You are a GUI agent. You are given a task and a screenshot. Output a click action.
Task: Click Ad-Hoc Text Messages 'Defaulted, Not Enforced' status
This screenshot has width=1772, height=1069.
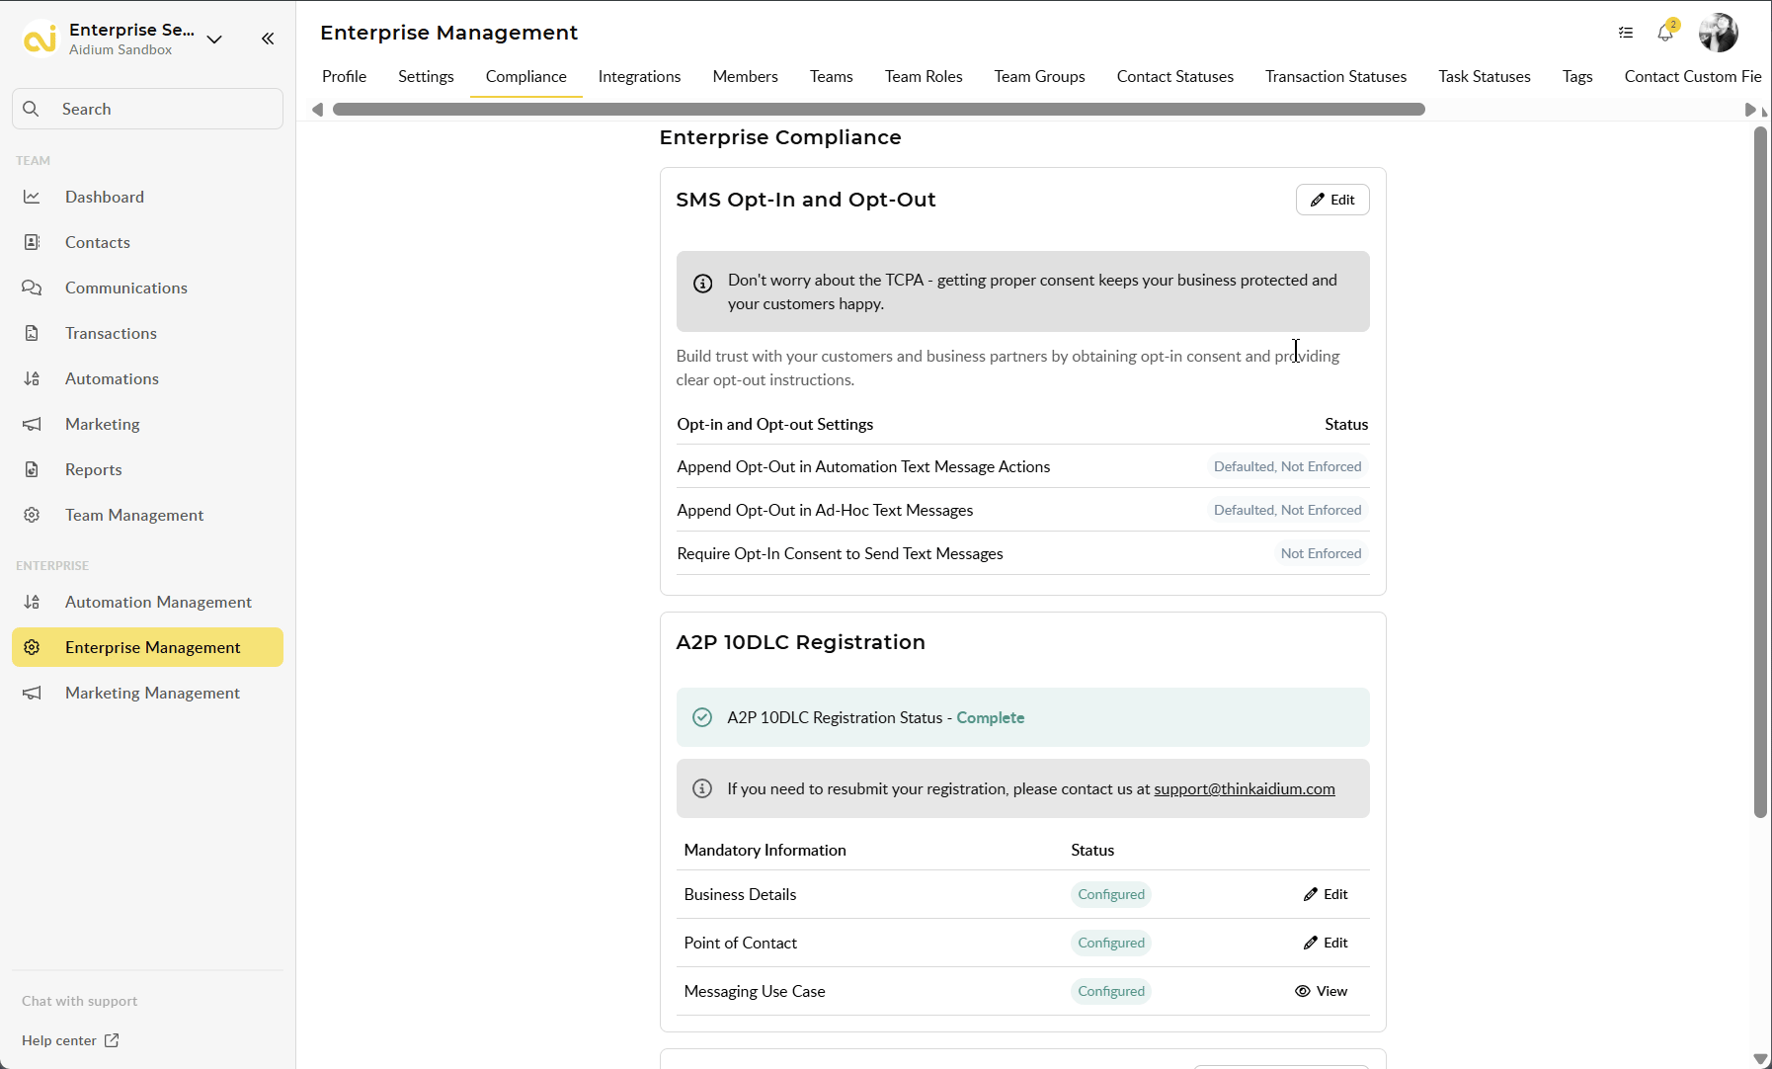point(1287,510)
